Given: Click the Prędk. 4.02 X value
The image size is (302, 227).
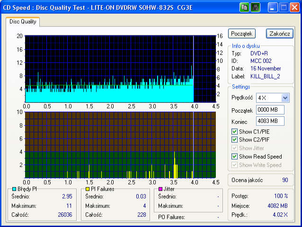Looking at the screenshot, I should 280,215.
